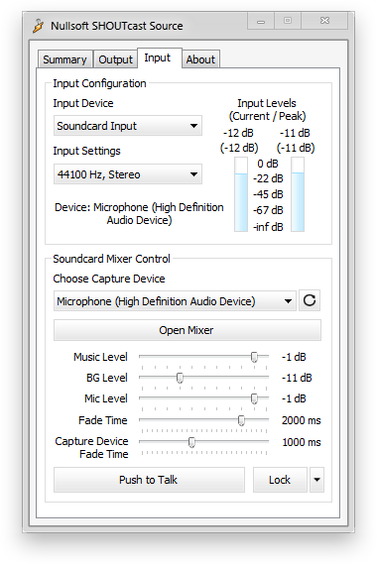
Task: Click the right input level meter
Action: [298, 194]
